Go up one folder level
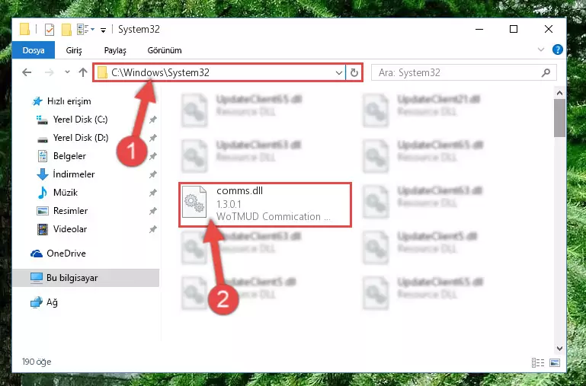The image size is (586, 386). 83,72
